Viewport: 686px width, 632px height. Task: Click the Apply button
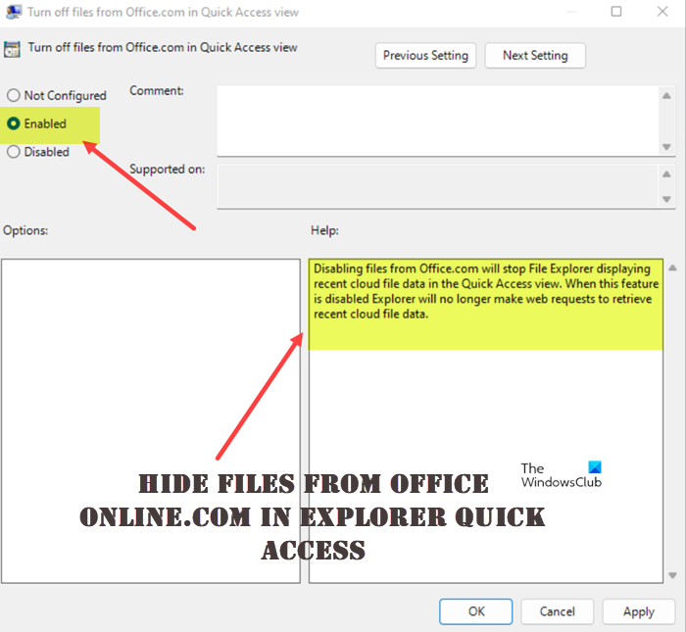pyautogui.click(x=638, y=611)
